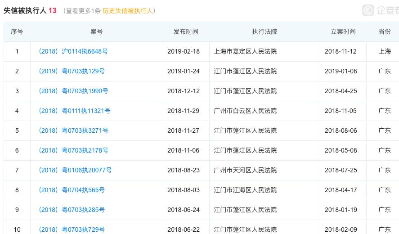Open case (2019)粤0703执129号
399x234 pixels.
tap(72, 71)
